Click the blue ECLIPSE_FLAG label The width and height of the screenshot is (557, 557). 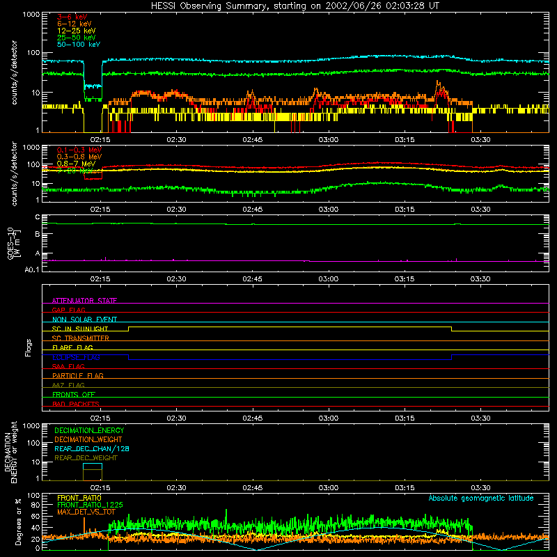76,357
